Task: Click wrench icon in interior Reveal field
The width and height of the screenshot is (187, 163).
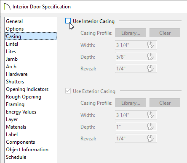Action: [151, 68]
